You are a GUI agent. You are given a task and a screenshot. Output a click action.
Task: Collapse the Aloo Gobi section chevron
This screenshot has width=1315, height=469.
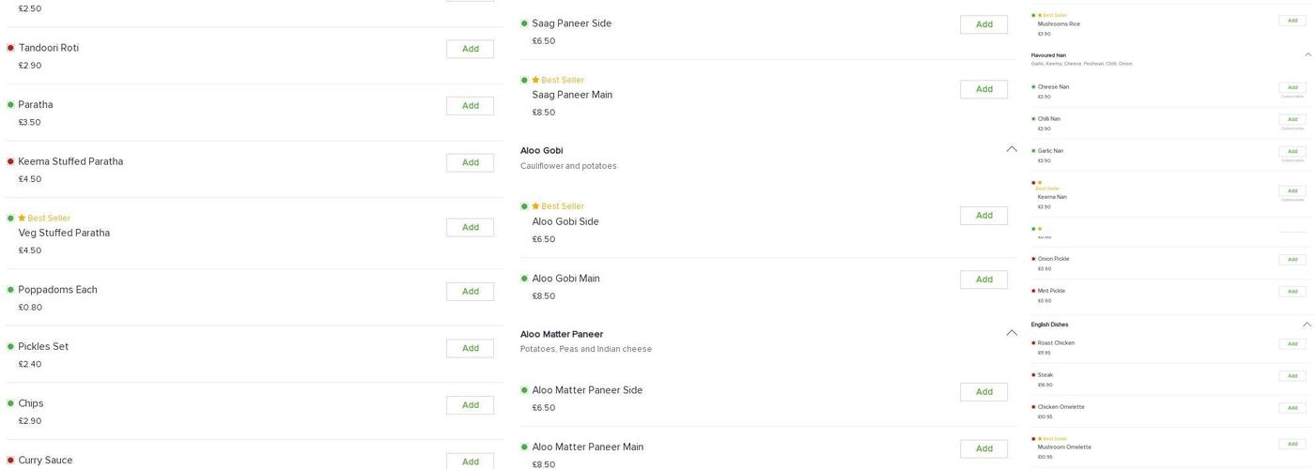[1012, 149]
